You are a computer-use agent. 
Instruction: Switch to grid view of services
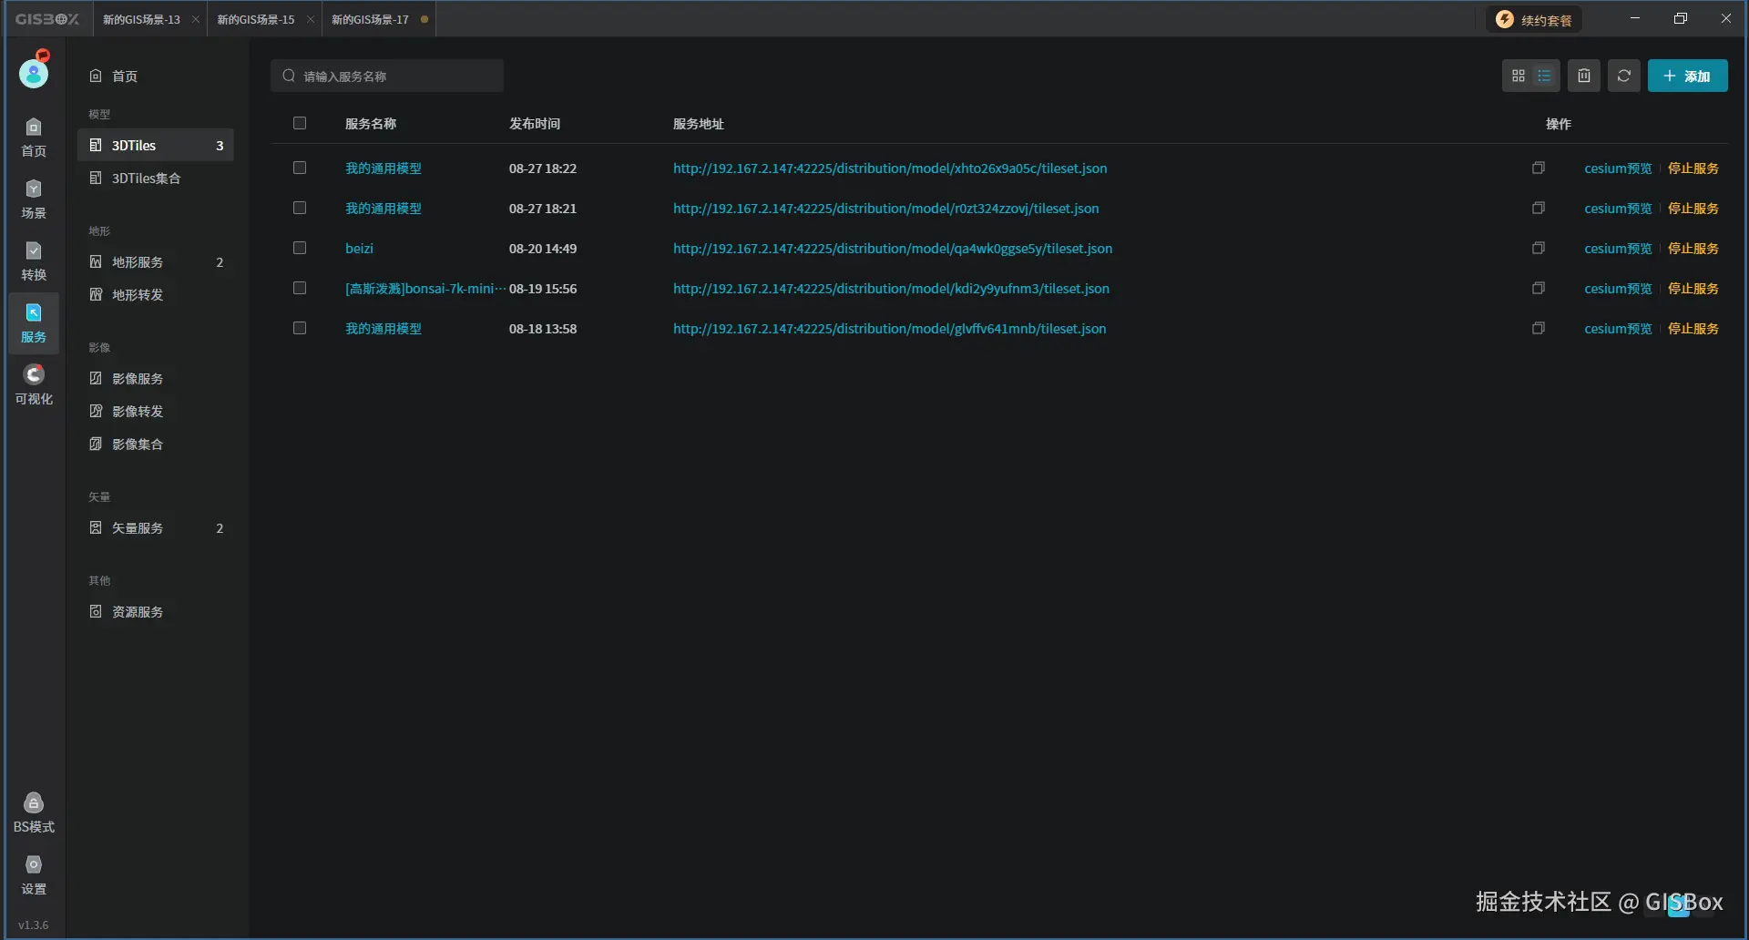[x=1519, y=76]
